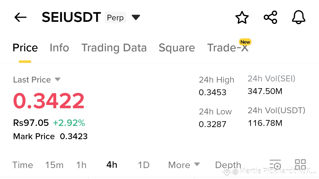Add SEIUSDT to favorites with star
This screenshot has width=319, height=179.
[242, 17]
